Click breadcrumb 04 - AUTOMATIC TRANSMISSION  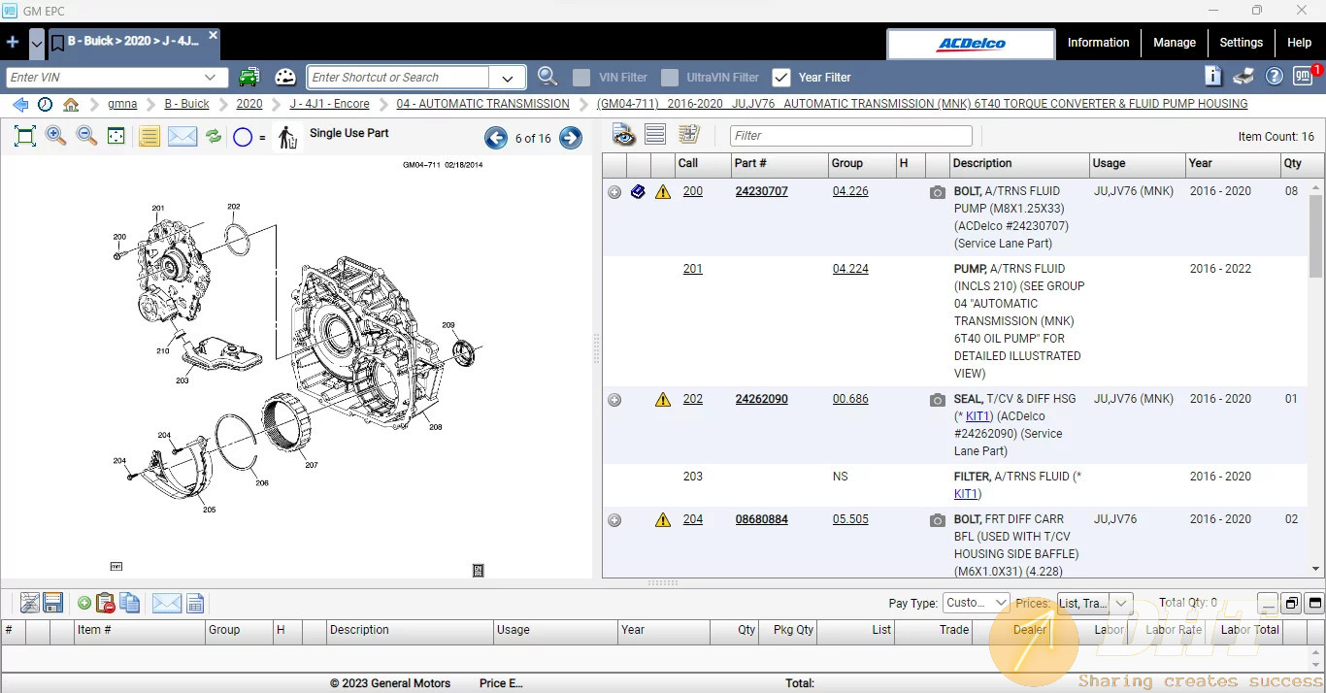click(482, 104)
